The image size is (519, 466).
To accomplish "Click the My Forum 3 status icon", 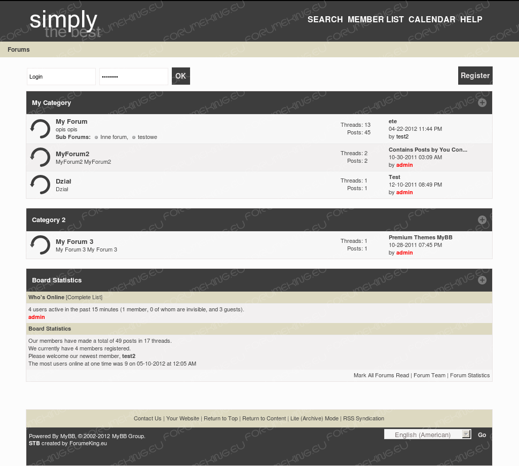I will tap(40, 245).
